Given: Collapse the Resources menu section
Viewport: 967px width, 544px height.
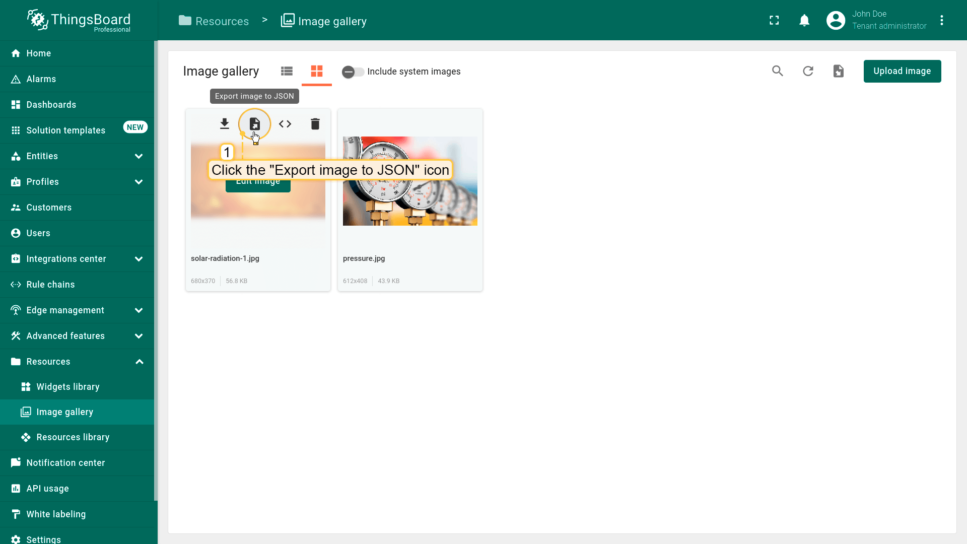Looking at the screenshot, I should coord(139,362).
